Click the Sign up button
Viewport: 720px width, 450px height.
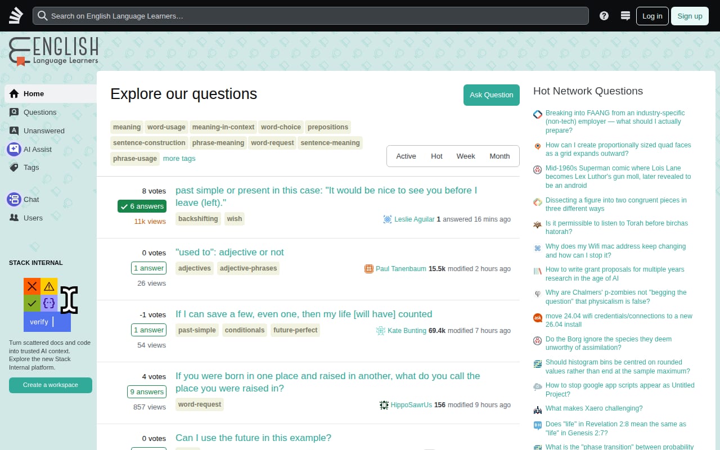click(x=690, y=16)
